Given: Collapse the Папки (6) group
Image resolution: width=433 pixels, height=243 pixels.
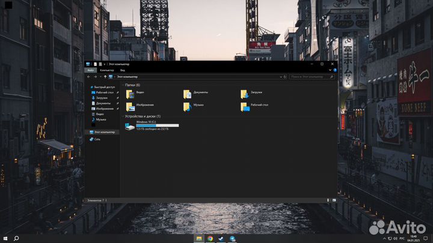Looking at the screenshot, I should point(123,85).
